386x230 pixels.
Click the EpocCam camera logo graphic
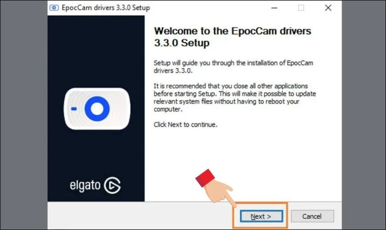click(97, 109)
